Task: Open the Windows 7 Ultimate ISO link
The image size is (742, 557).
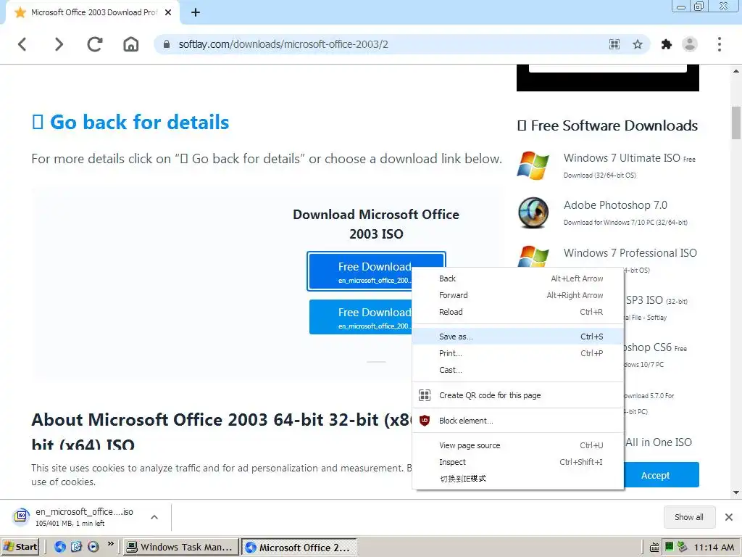Action: coord(622,157)
